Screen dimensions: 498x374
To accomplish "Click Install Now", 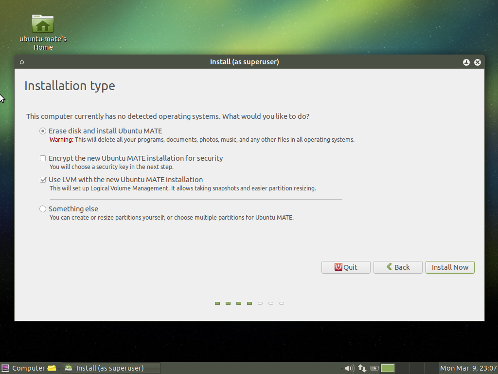I will click(450, 267).
